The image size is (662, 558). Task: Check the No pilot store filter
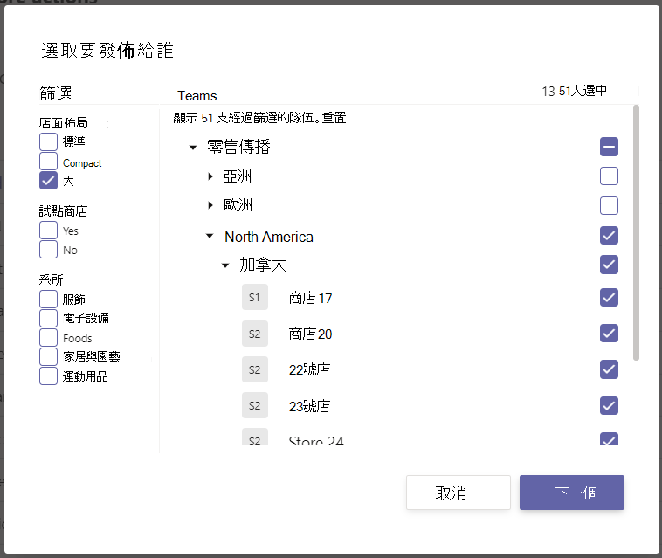tap(48, 250)
